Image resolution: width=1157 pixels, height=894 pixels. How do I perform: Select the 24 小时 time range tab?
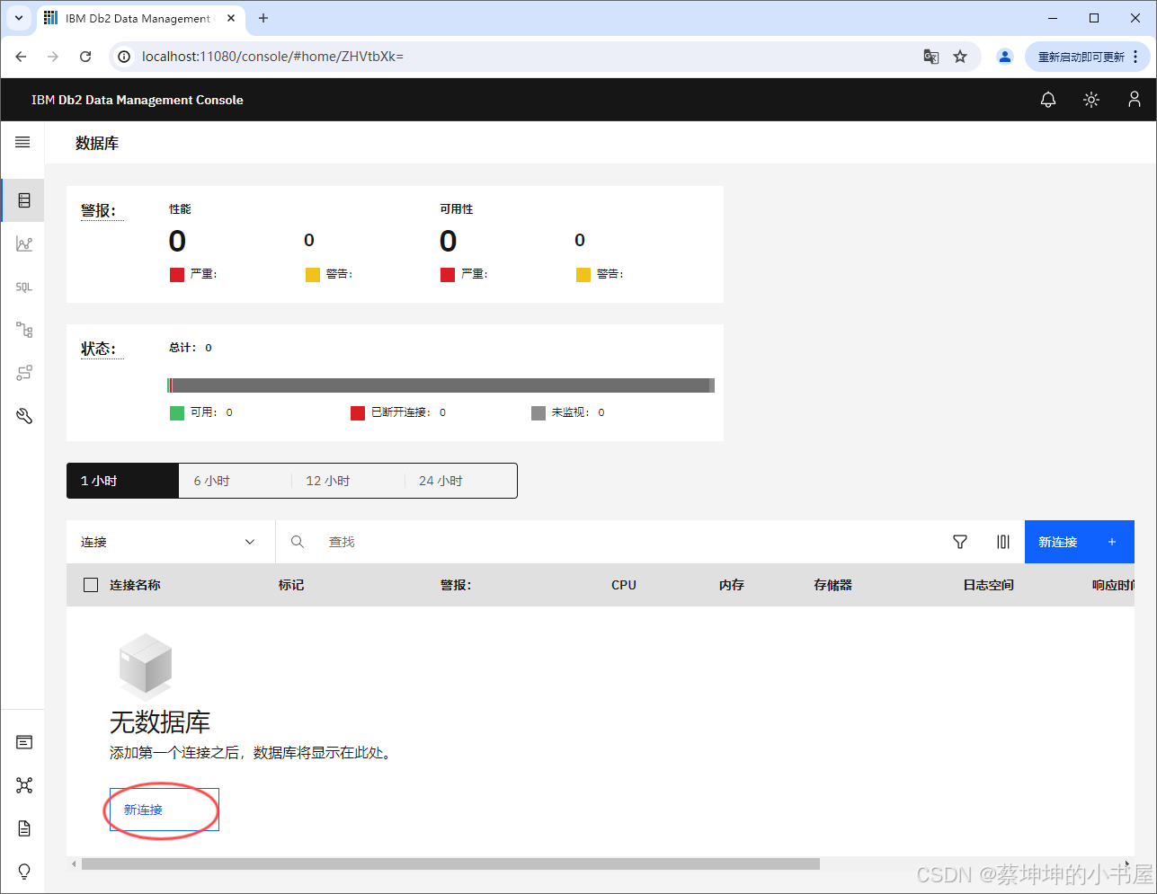[x=440, y=480]
